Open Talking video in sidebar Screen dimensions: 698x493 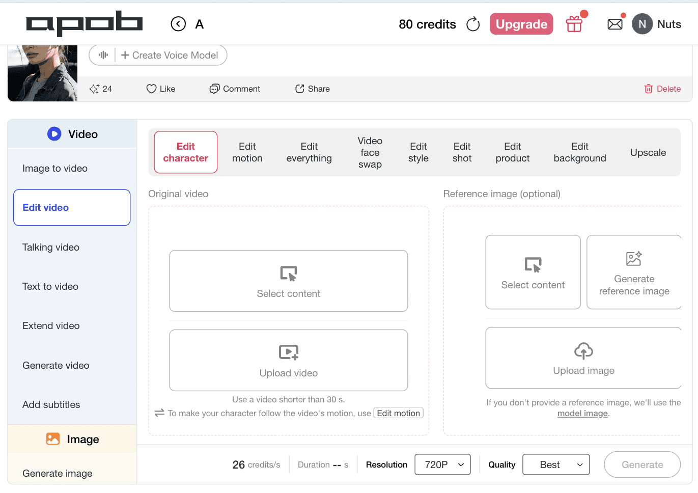(x=72, y=247)
